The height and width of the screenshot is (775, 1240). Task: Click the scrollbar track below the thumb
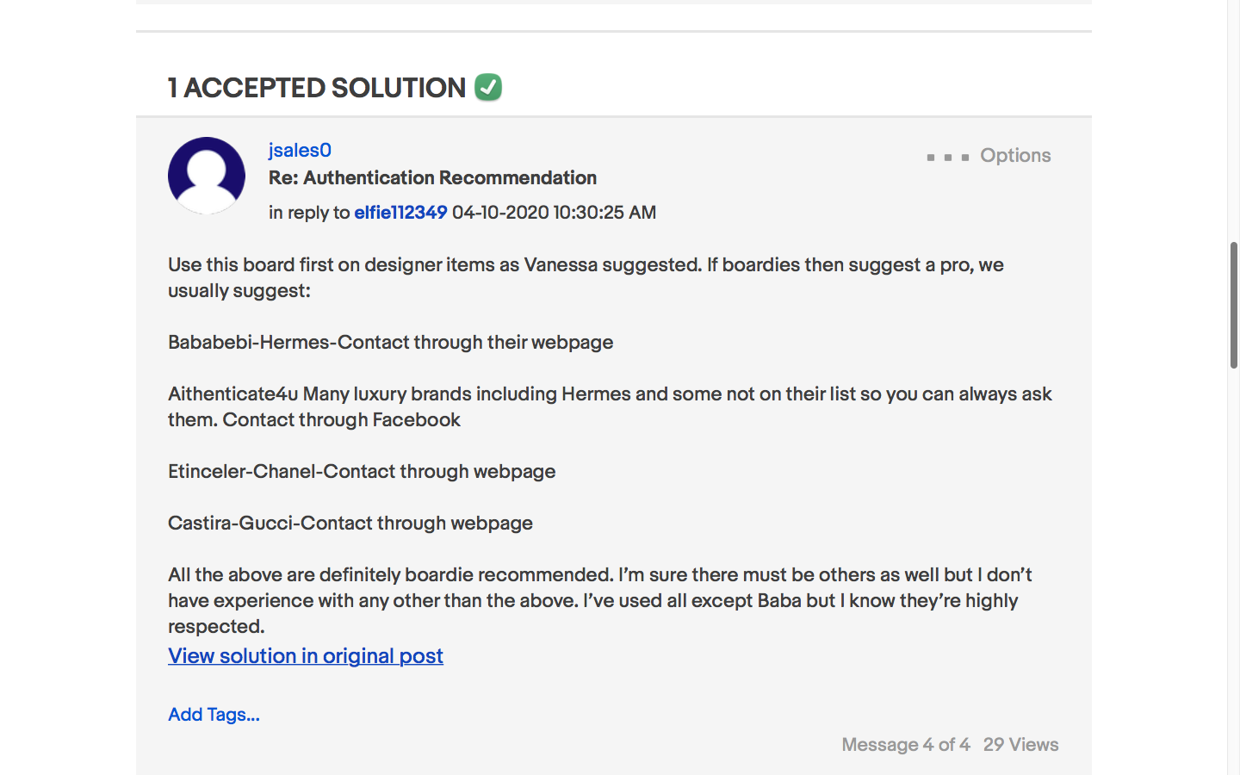(1233, 560)
